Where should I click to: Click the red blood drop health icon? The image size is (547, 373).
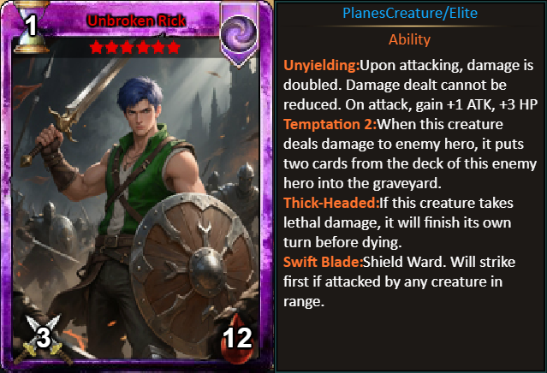(x=237, y=338)
